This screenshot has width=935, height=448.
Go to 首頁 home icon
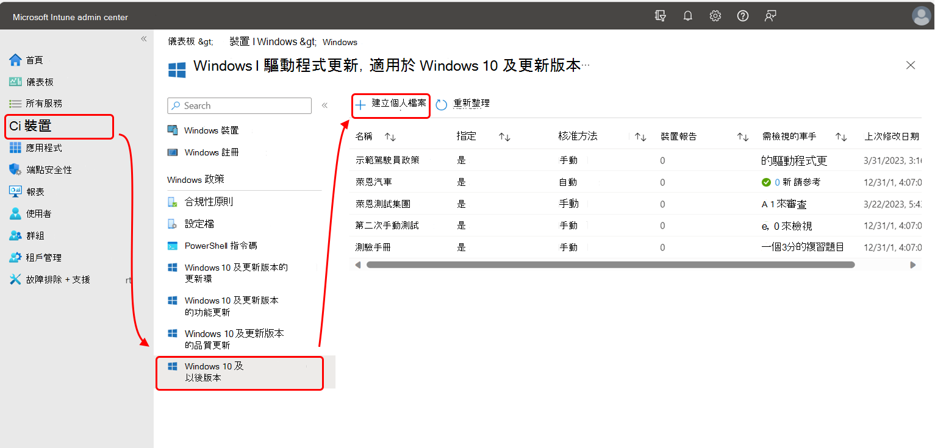tap(15, 60)
